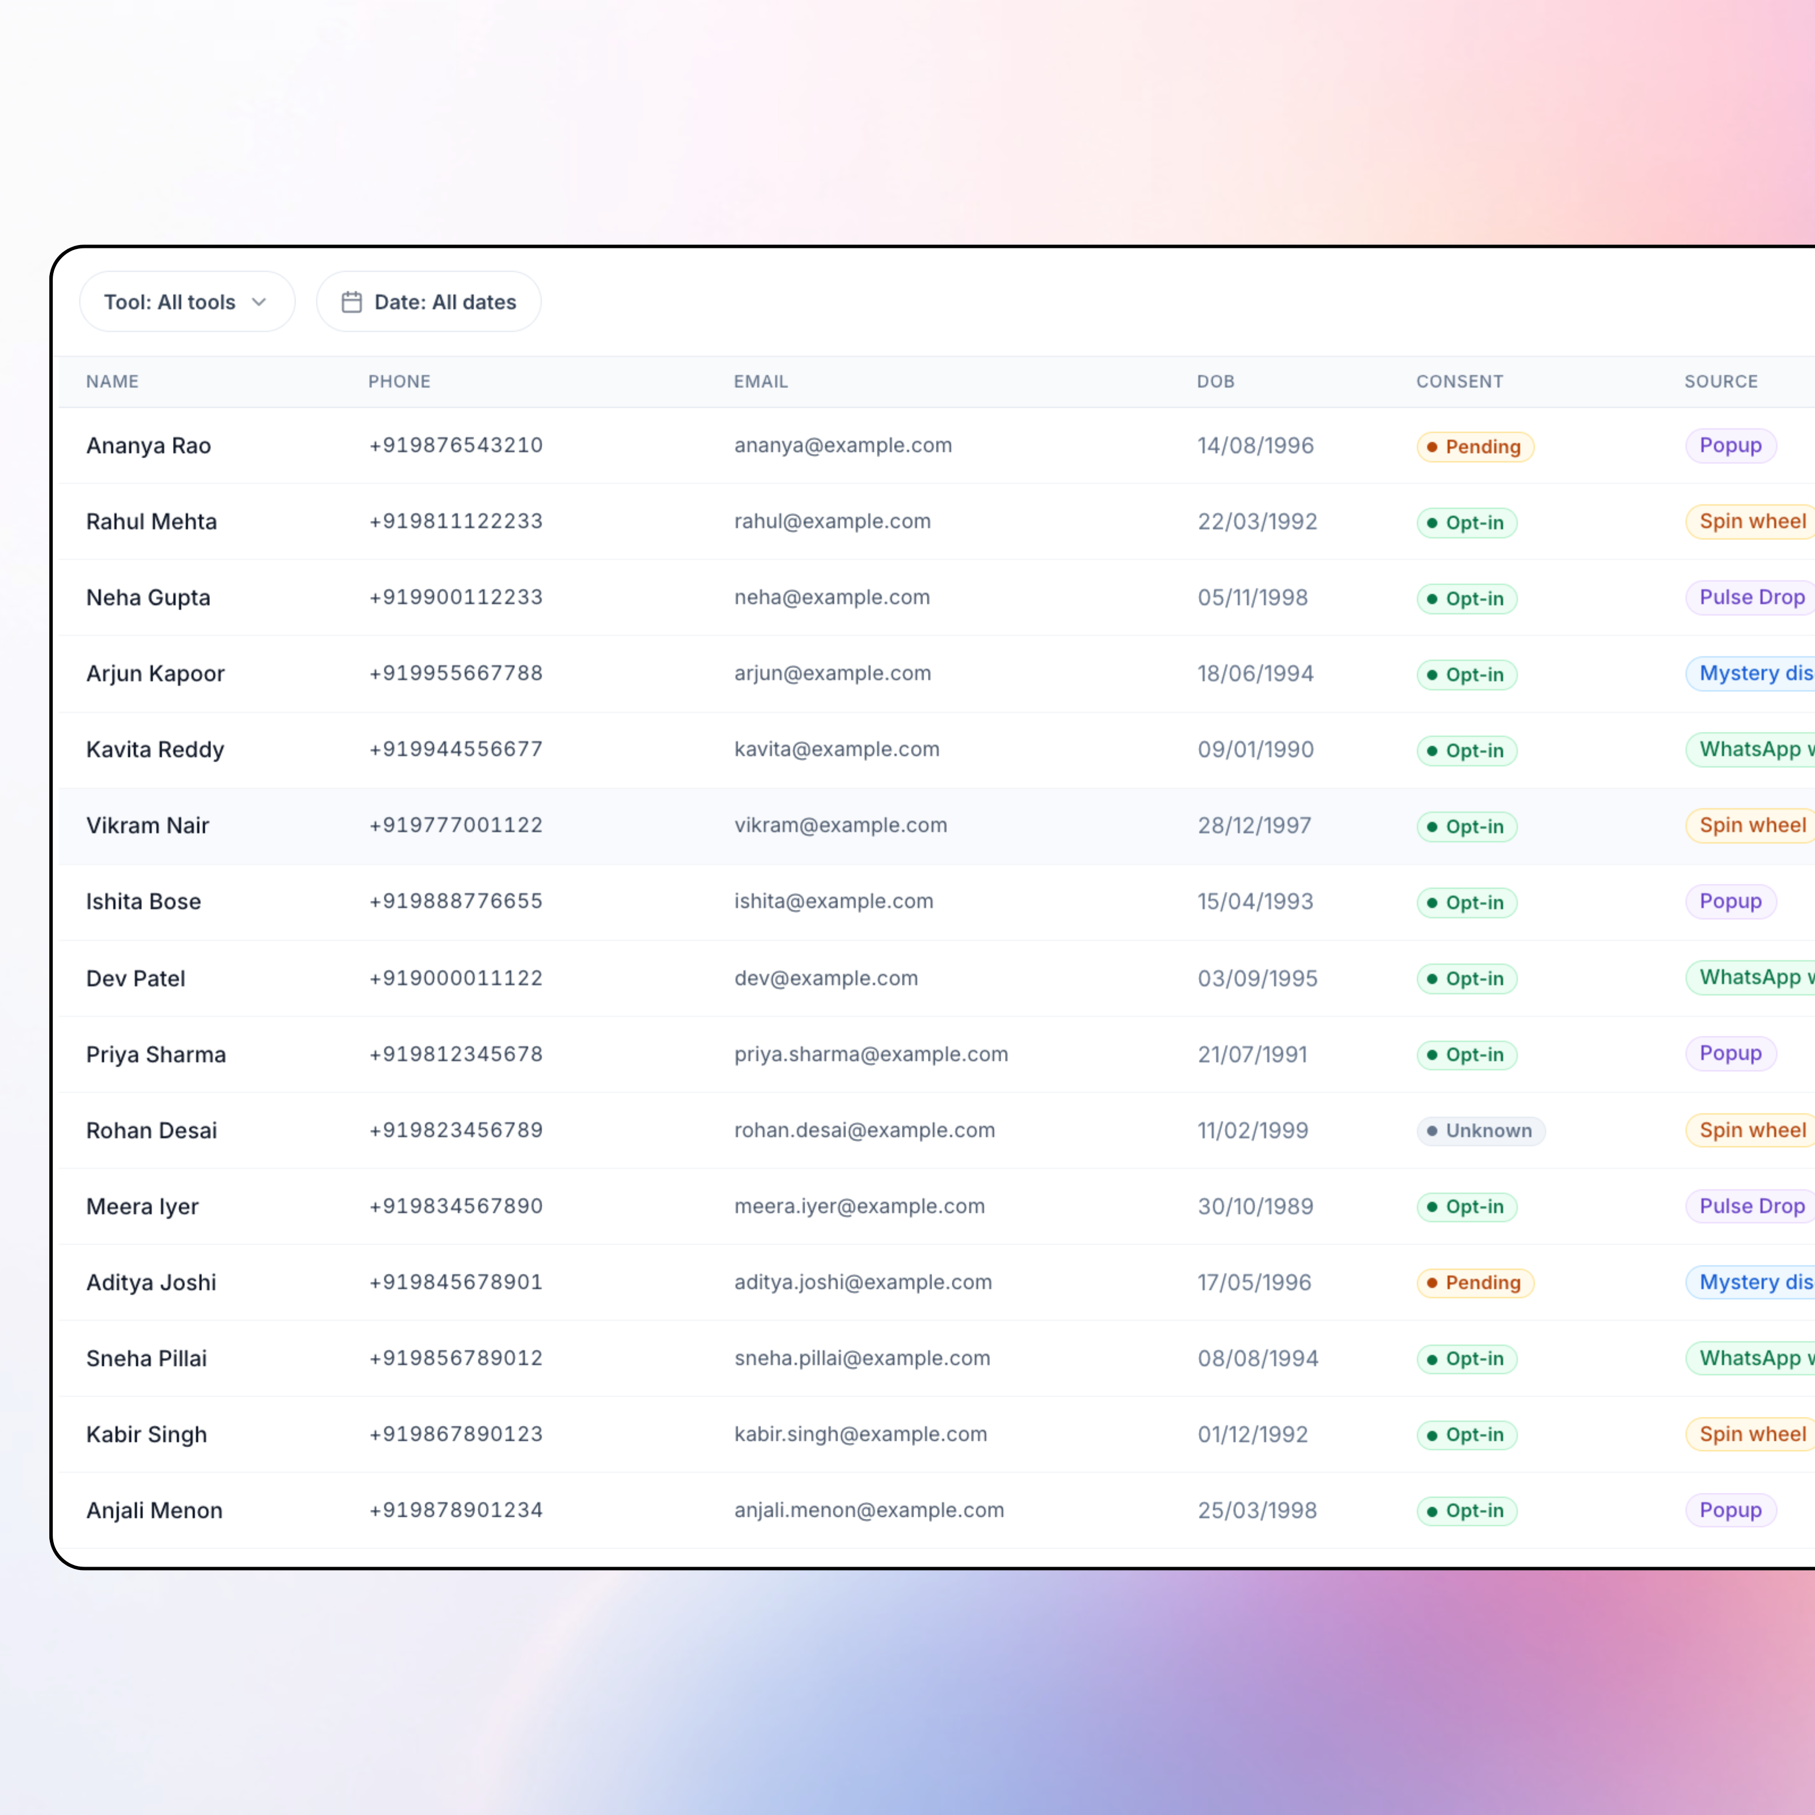
Task: Click priya.sharma@example.com email
Action: 871,1055
